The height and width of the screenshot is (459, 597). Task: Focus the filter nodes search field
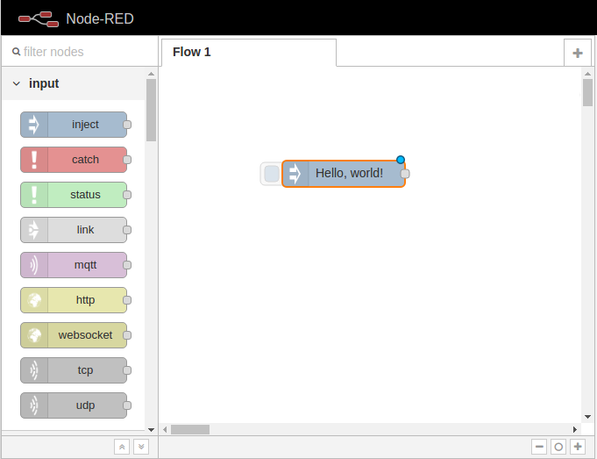point(80,52)
